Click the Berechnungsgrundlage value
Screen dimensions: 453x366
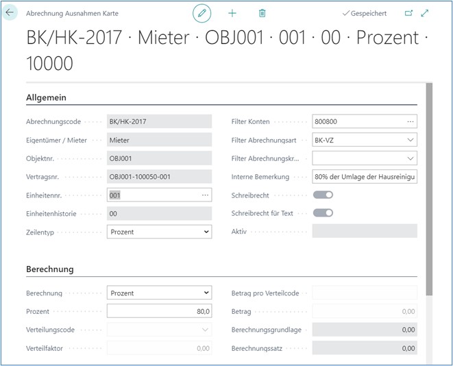click(365, 330)
